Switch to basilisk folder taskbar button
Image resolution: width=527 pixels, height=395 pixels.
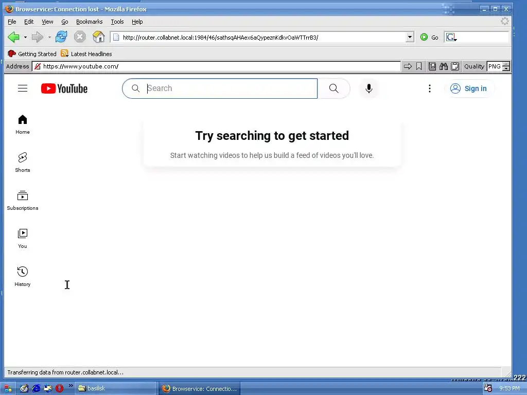coord(115,388)
